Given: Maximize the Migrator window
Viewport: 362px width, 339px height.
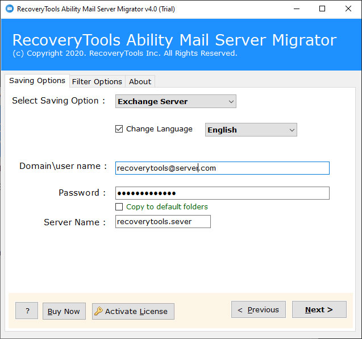Looking at the screenshot, I should coord(322,9).
